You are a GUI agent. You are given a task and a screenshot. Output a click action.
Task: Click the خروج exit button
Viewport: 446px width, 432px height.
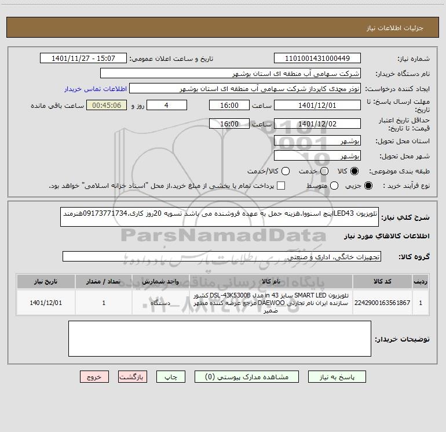click(94, 377)
